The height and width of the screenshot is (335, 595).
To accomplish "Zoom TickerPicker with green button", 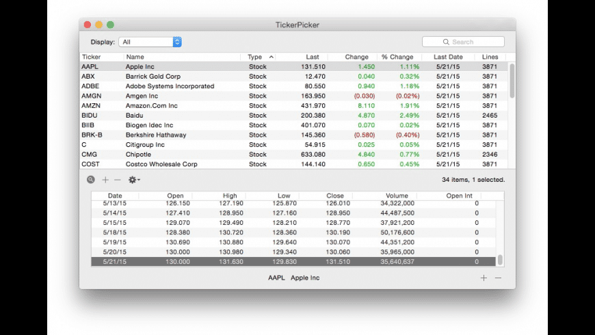I will click(x=110, y=25).
